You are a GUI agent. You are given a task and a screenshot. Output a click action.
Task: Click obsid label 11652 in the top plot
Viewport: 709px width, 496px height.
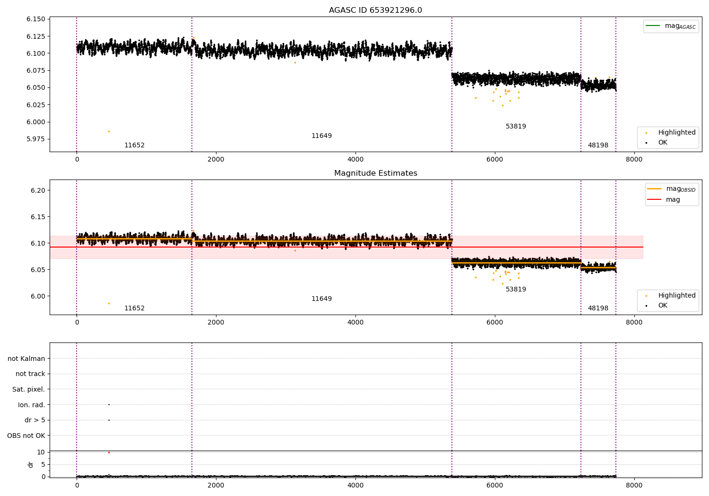pyautogui.click(x=134, y=145)
